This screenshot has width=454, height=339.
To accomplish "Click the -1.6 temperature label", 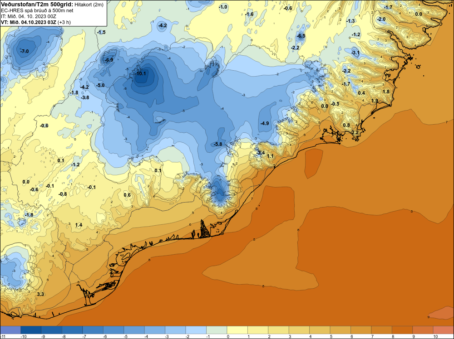I will (x=249, y=14).
